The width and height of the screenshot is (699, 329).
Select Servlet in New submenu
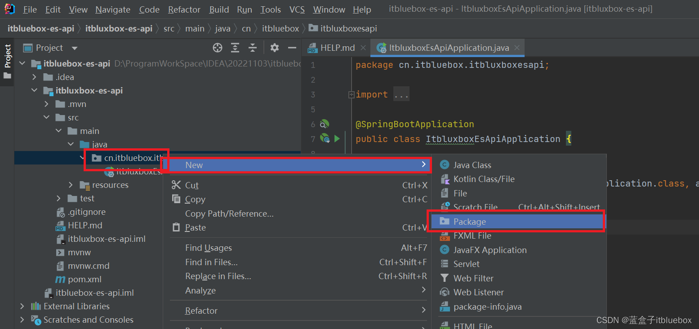(x=519, y=264)
